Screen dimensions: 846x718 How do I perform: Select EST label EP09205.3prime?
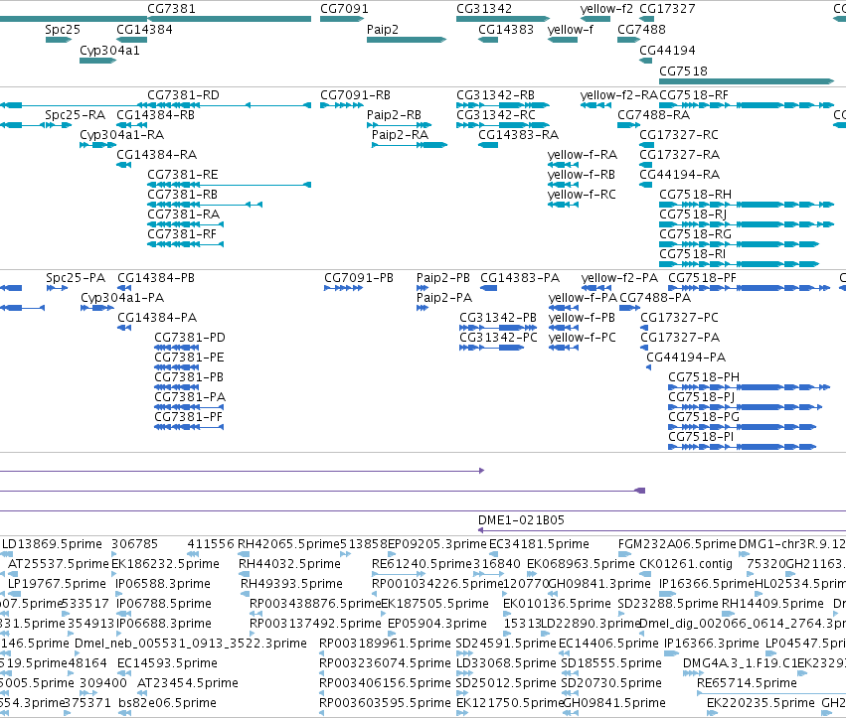(437, 544)
